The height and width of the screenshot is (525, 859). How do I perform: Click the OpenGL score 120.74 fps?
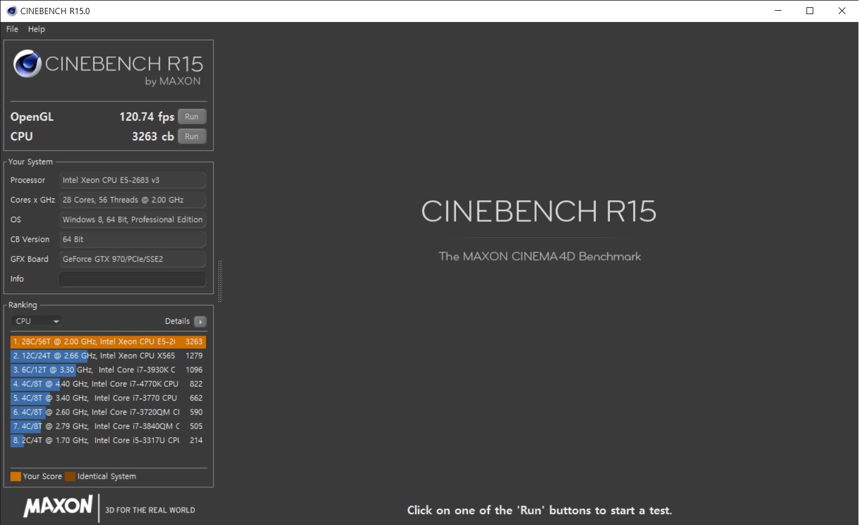click(x=147, y=117)
